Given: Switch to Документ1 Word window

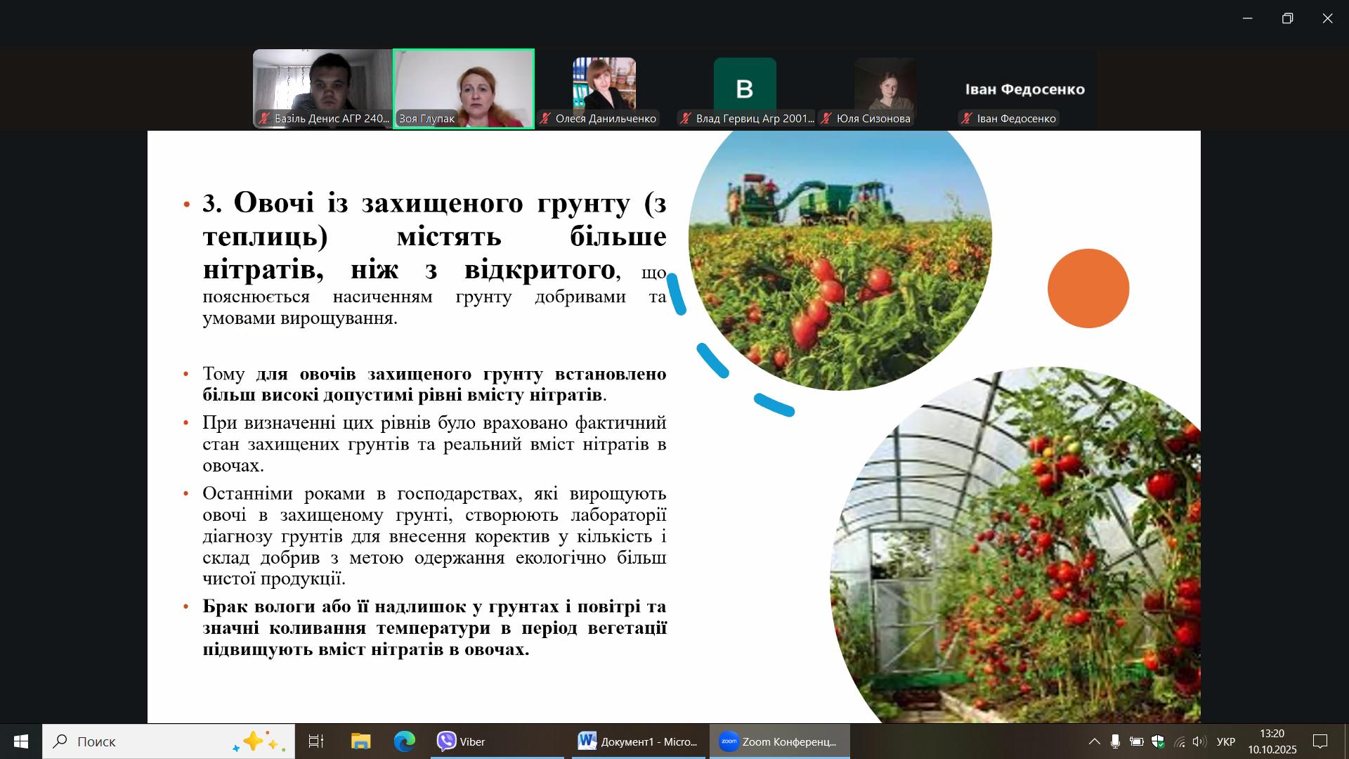Looking at the screenshot, I should (x=638, y=741).
